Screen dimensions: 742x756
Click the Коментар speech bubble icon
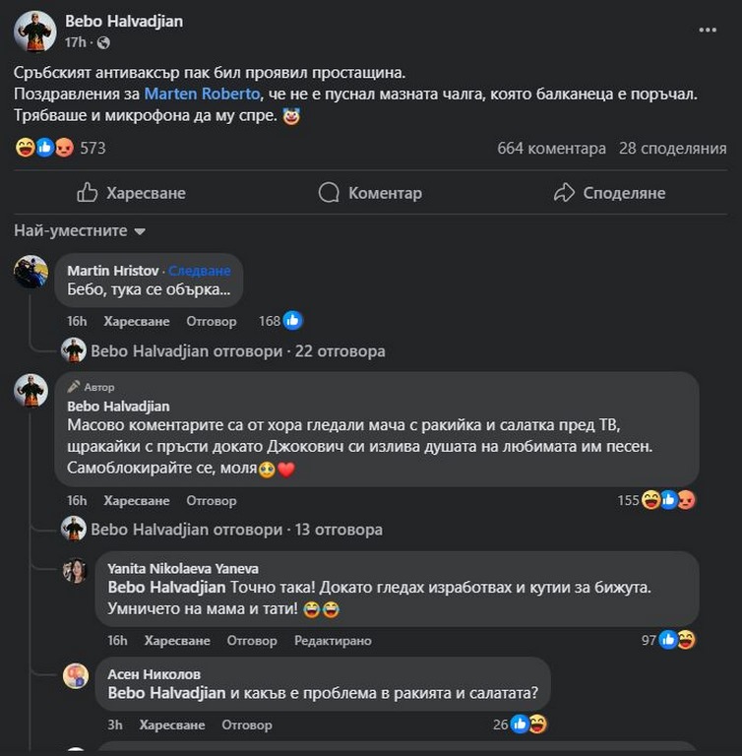coord(329,193)
